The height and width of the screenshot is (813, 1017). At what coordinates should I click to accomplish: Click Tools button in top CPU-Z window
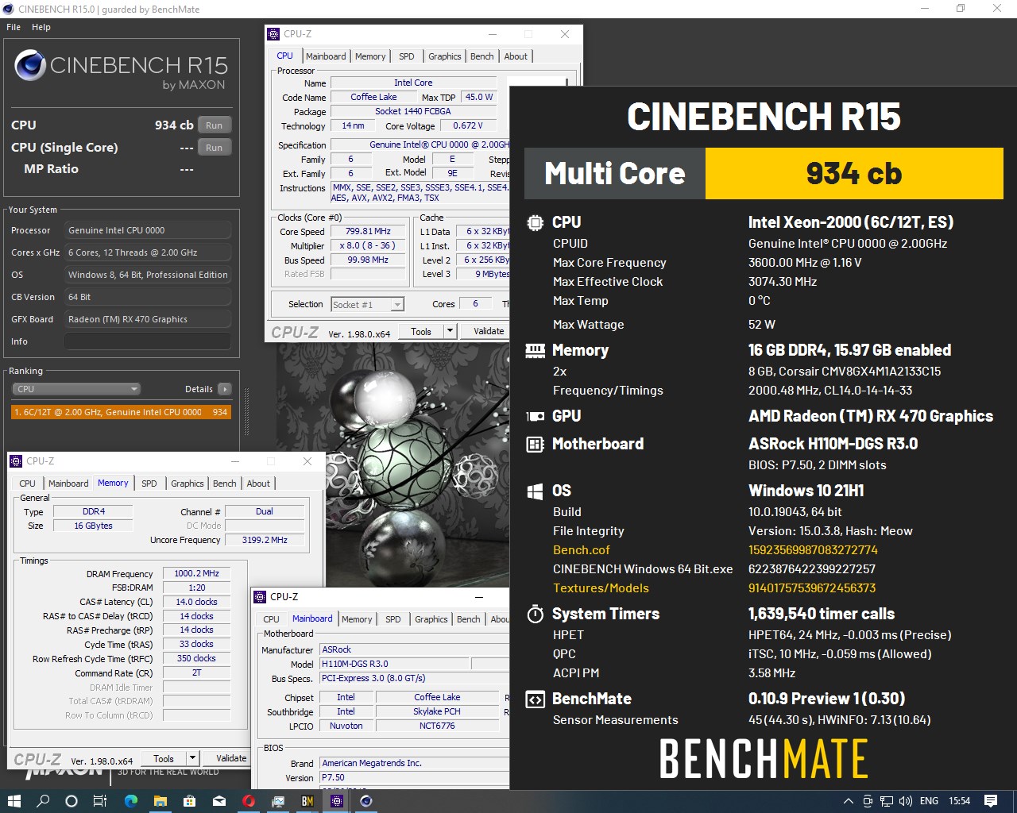[x=421, y=332]
